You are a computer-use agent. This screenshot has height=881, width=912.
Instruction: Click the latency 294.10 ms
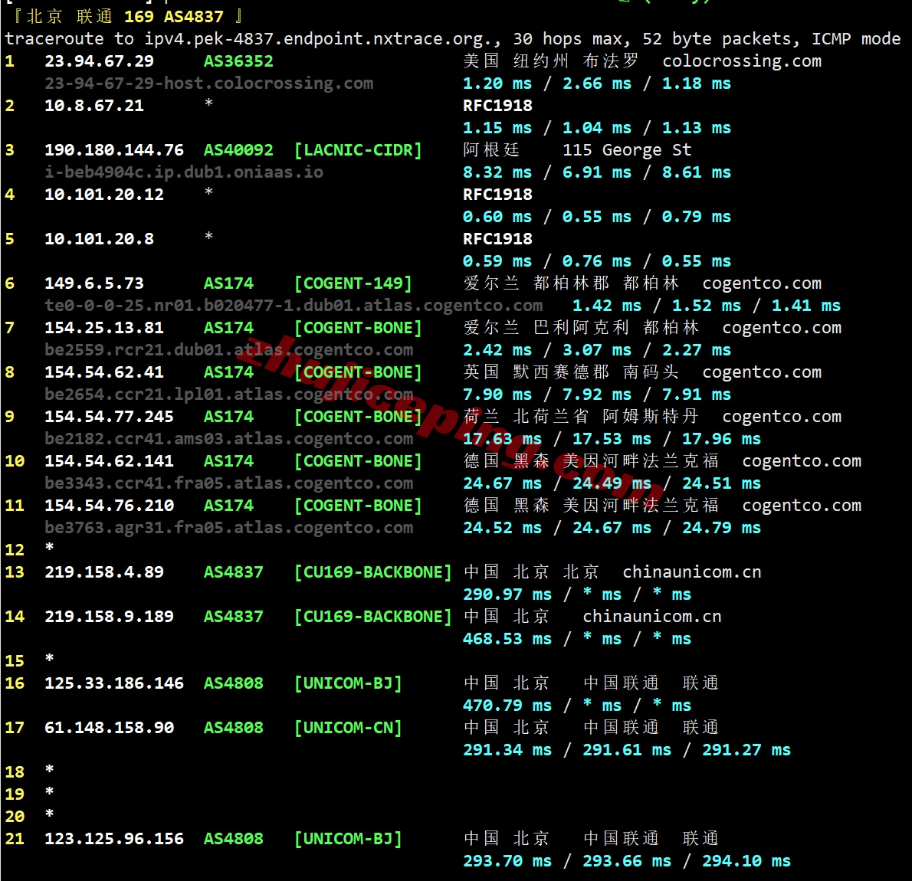(x=746, y=861)
